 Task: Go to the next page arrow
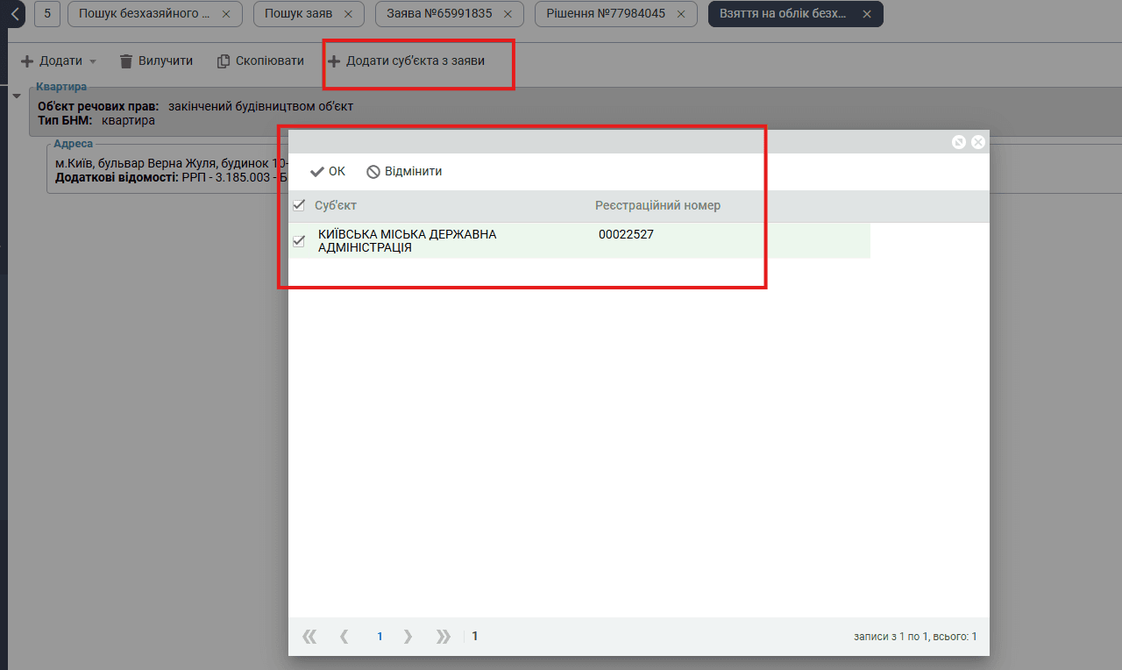click(408, 637)
